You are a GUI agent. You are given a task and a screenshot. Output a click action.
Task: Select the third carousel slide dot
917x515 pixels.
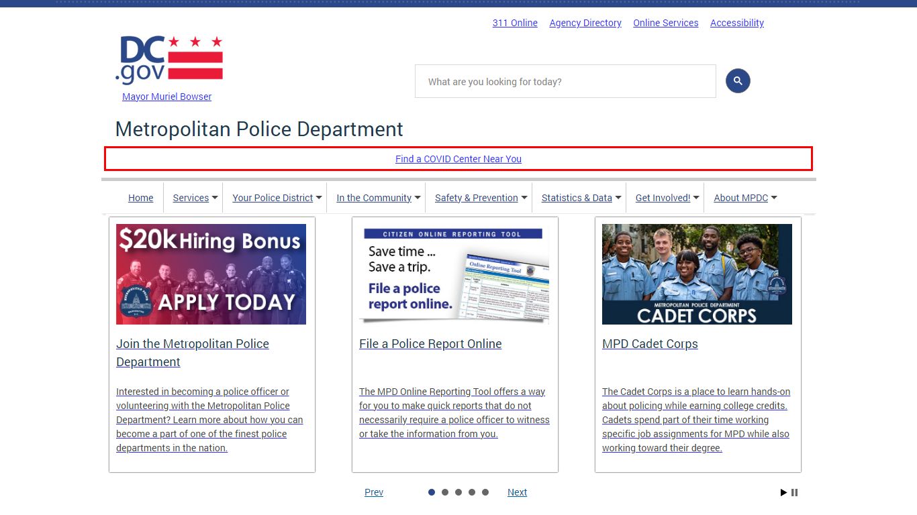click(458, 492)
